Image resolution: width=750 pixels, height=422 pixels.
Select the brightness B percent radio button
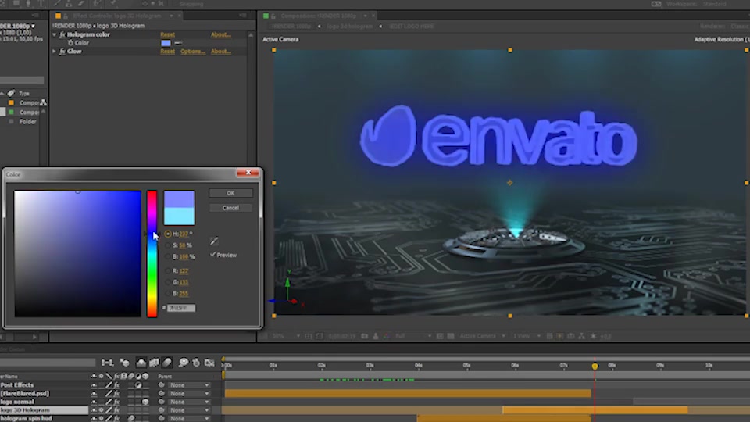[168, 257]
